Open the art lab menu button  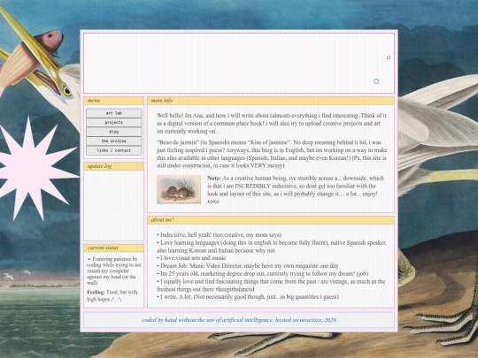(113, 113)
